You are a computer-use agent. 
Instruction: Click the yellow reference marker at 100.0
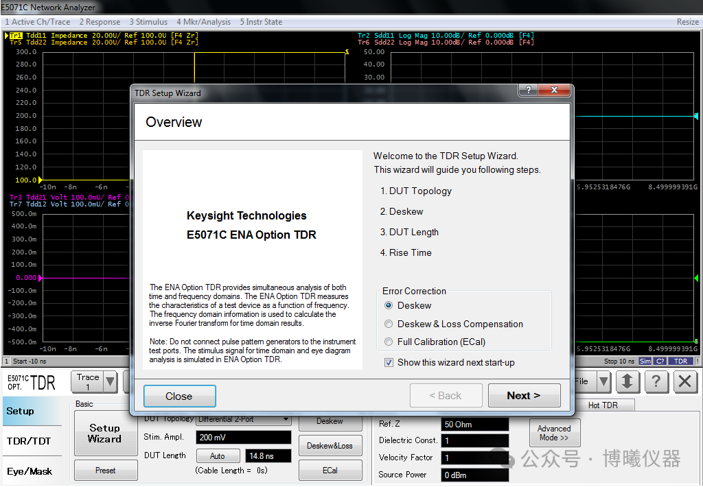tap(40, 180)
